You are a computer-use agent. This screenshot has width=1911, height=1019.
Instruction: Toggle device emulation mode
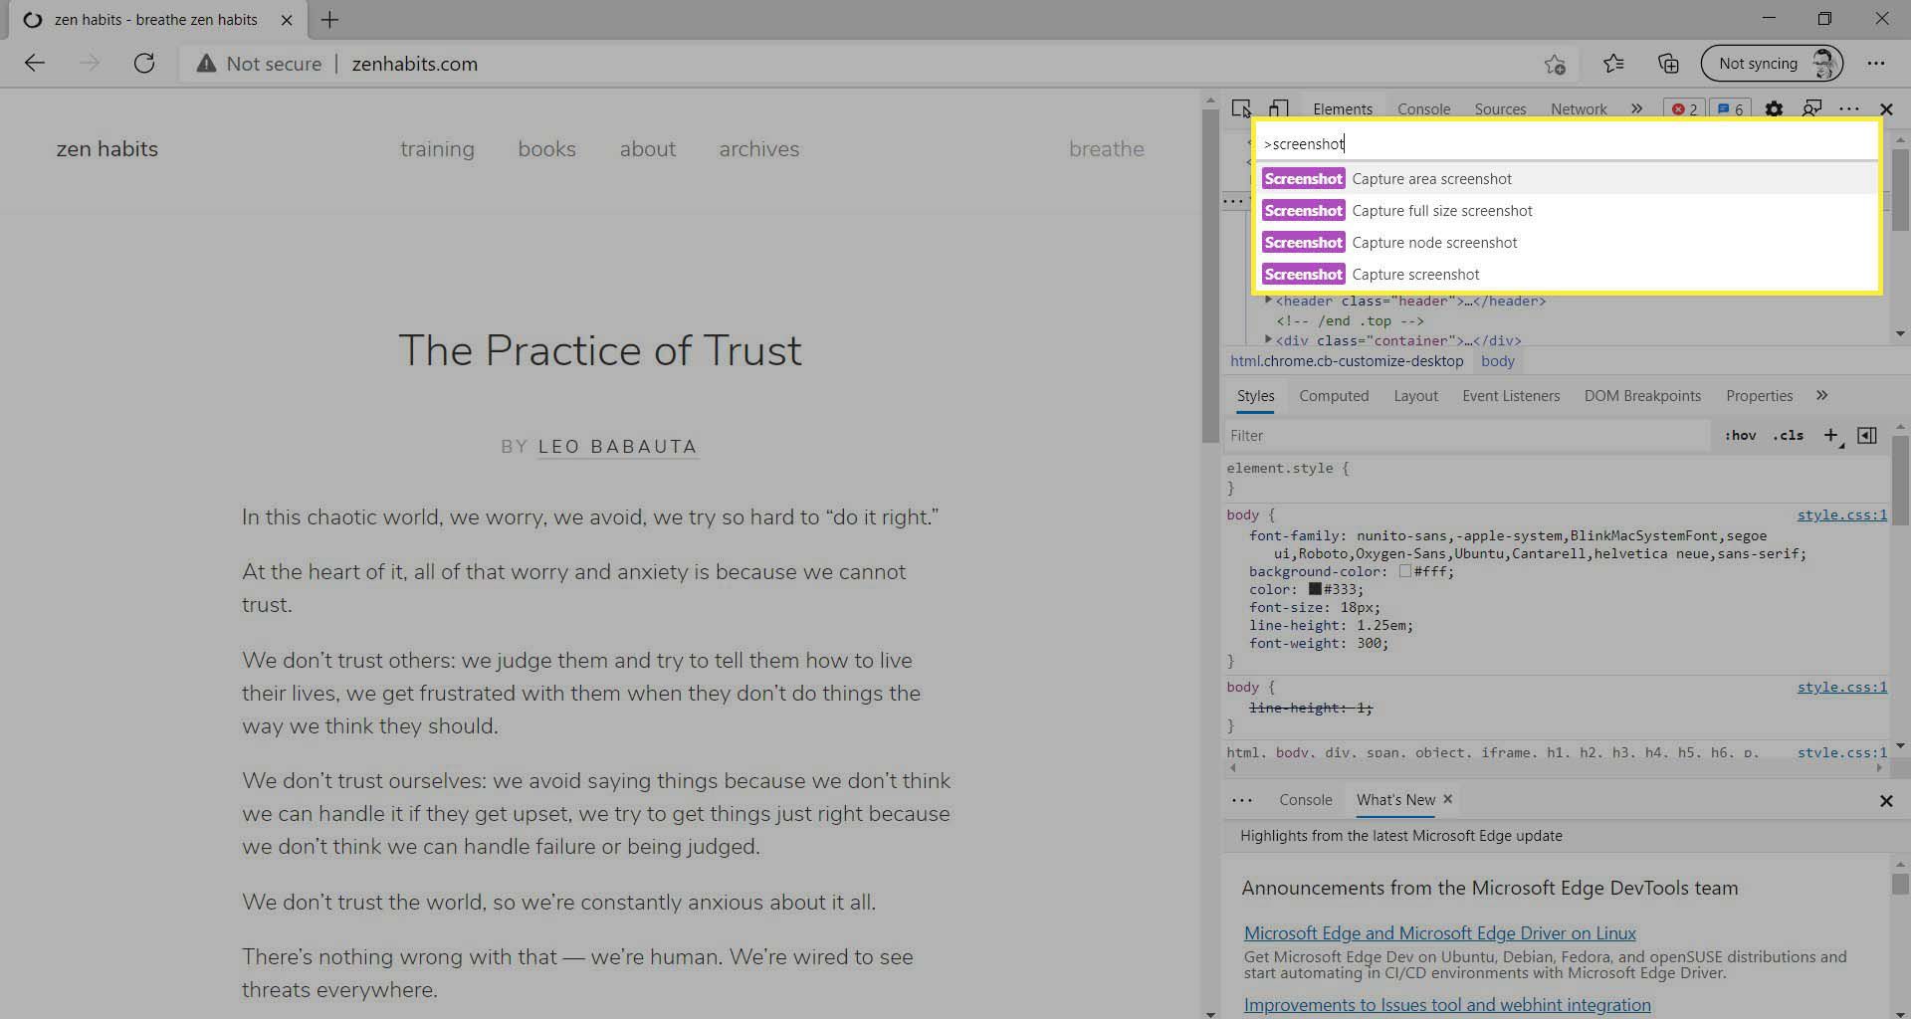pos(1279,109)
